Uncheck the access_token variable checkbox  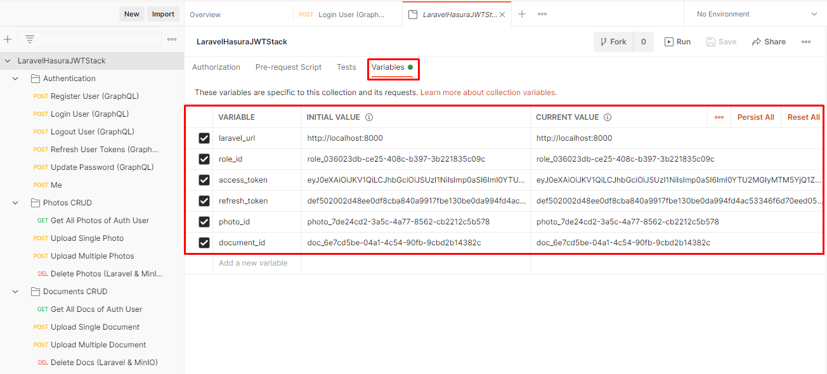[x=204, y=180]
